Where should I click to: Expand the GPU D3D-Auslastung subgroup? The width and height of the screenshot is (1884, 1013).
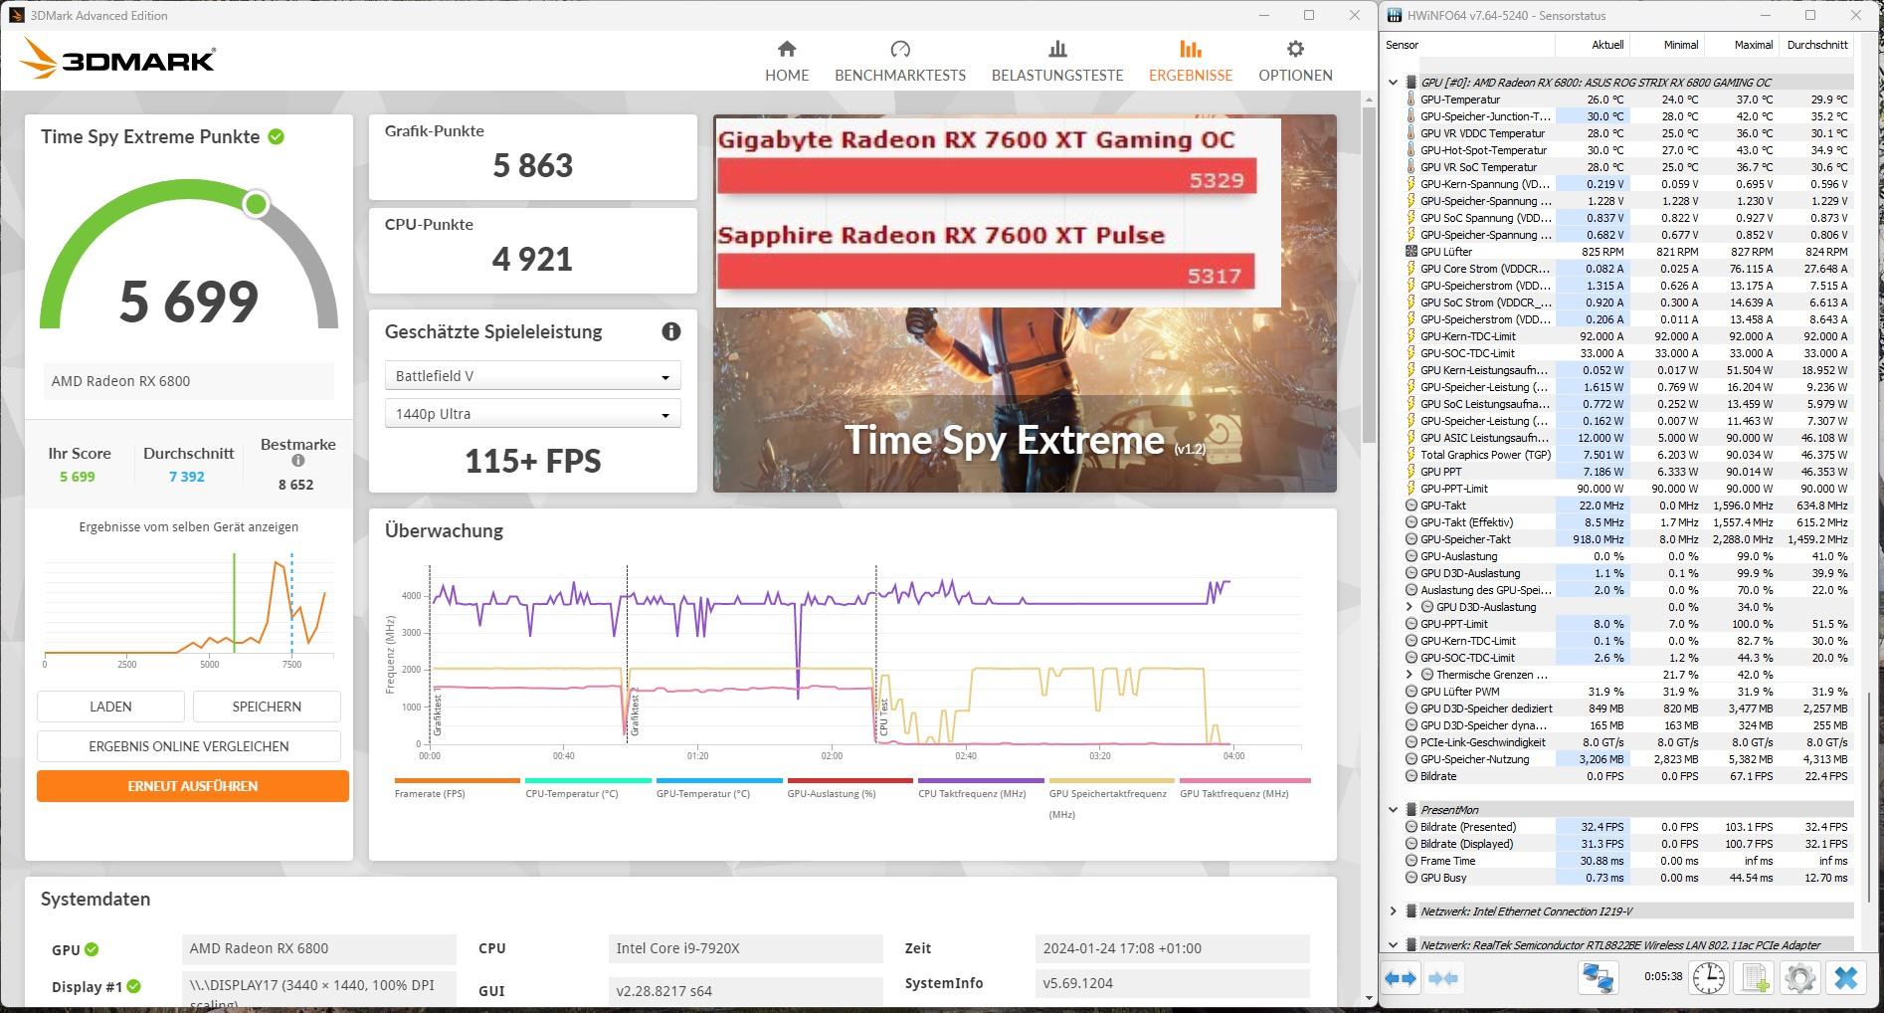click(x=1410, y=607)
